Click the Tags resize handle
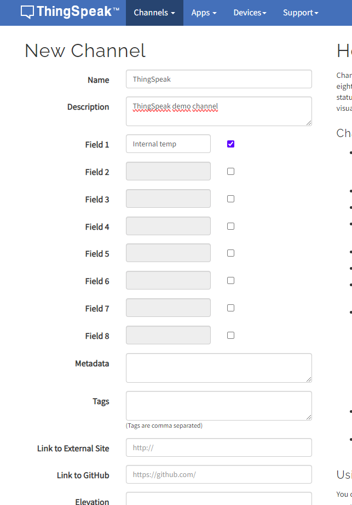This screenshot has height=505, width=352. tap(309, 417)
